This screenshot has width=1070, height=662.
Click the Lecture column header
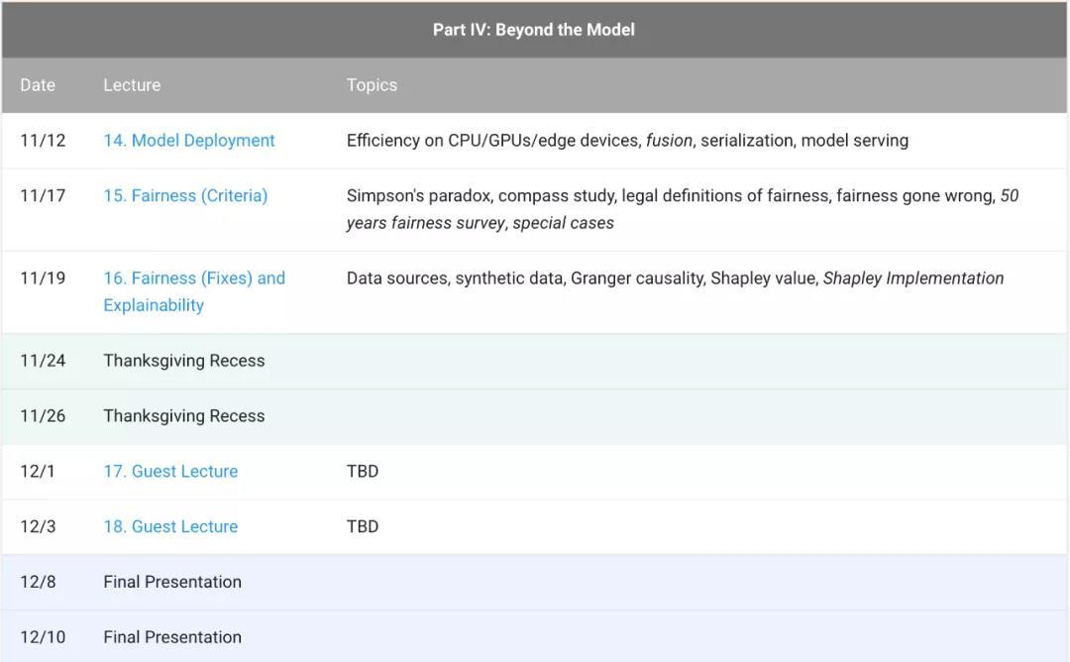click(132, 85)
